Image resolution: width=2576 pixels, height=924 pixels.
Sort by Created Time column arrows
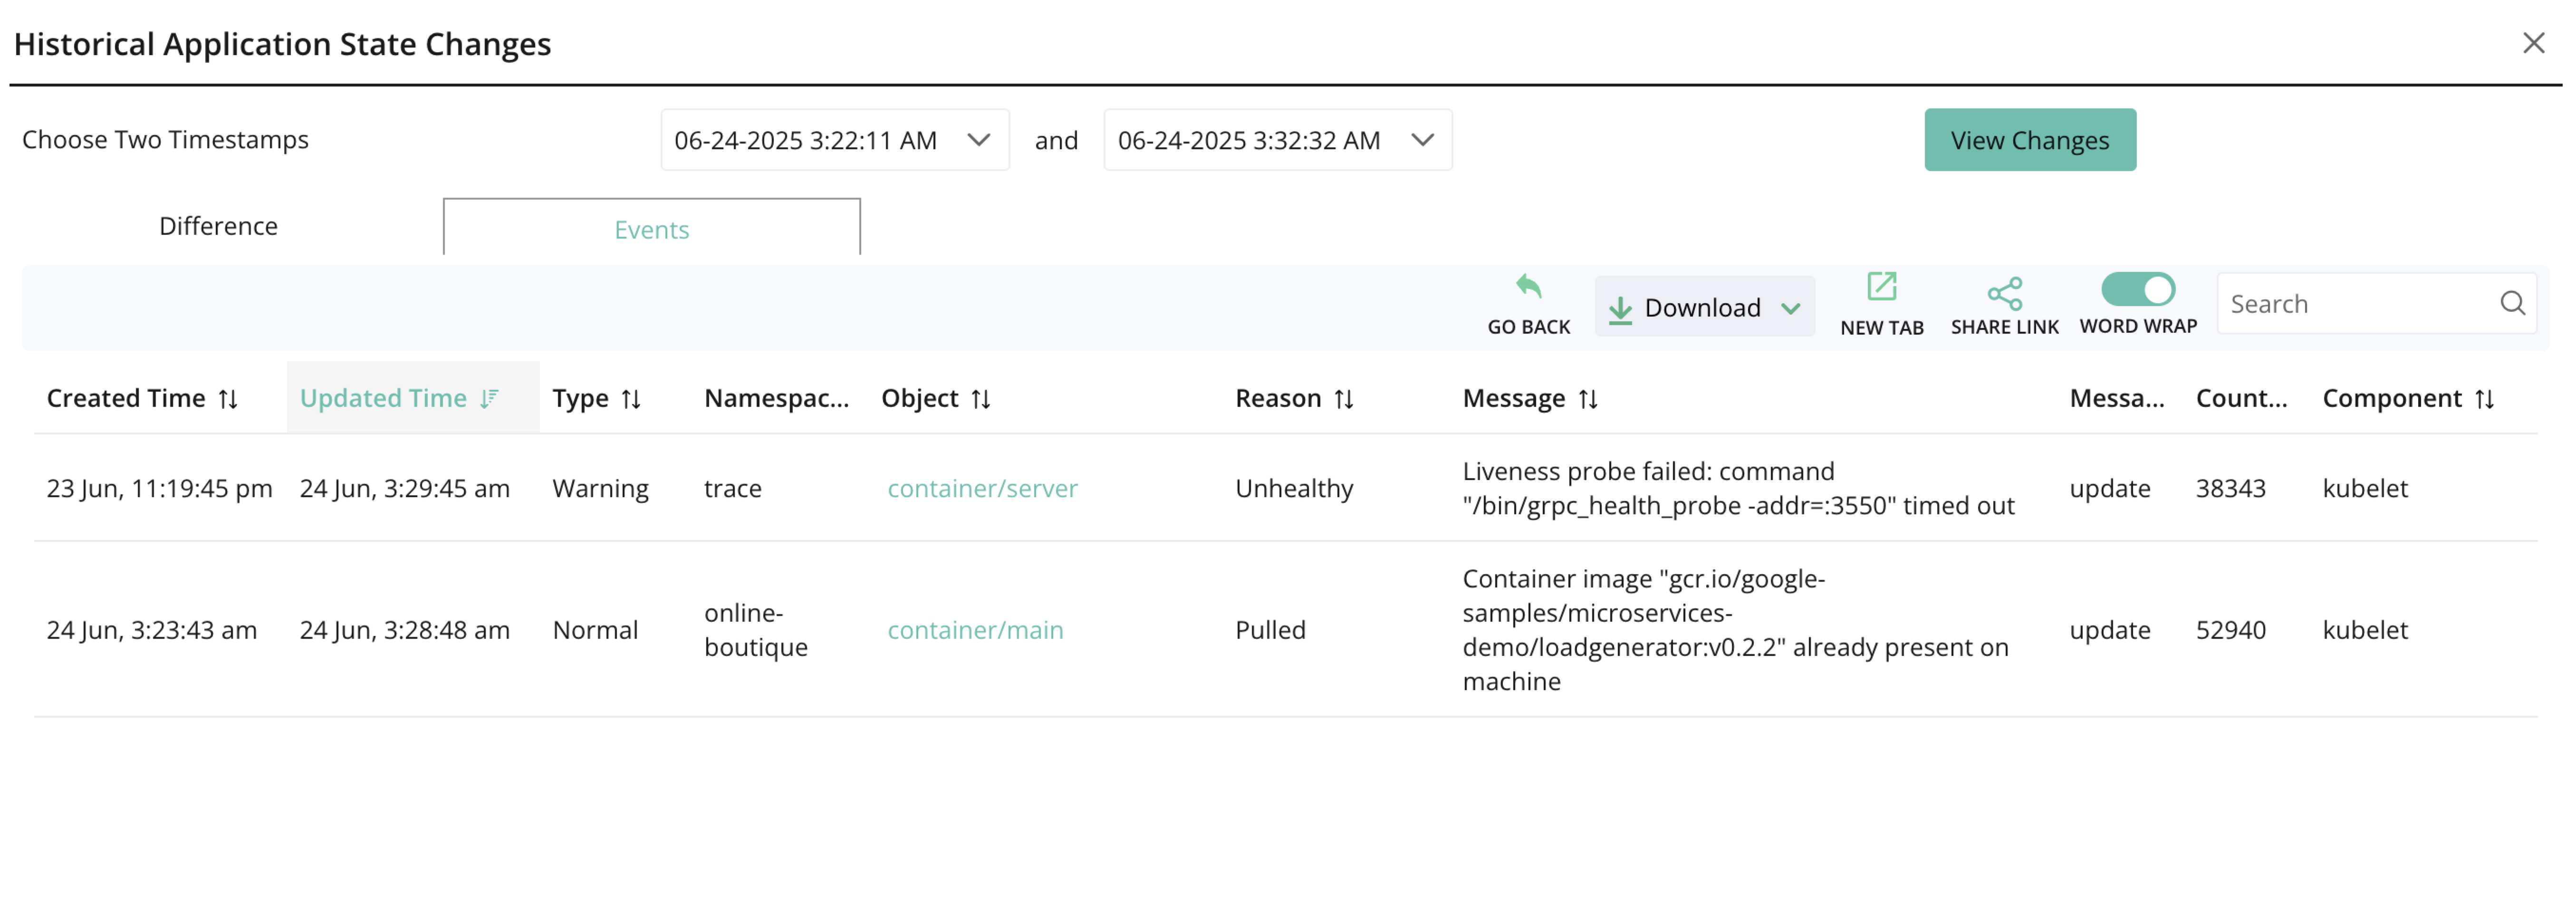pos(228,399)
